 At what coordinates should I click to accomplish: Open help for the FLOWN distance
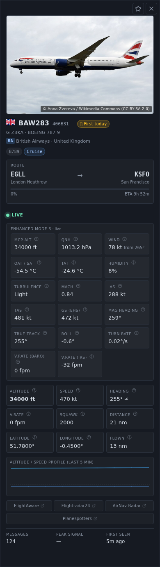[x=129, y=438]
